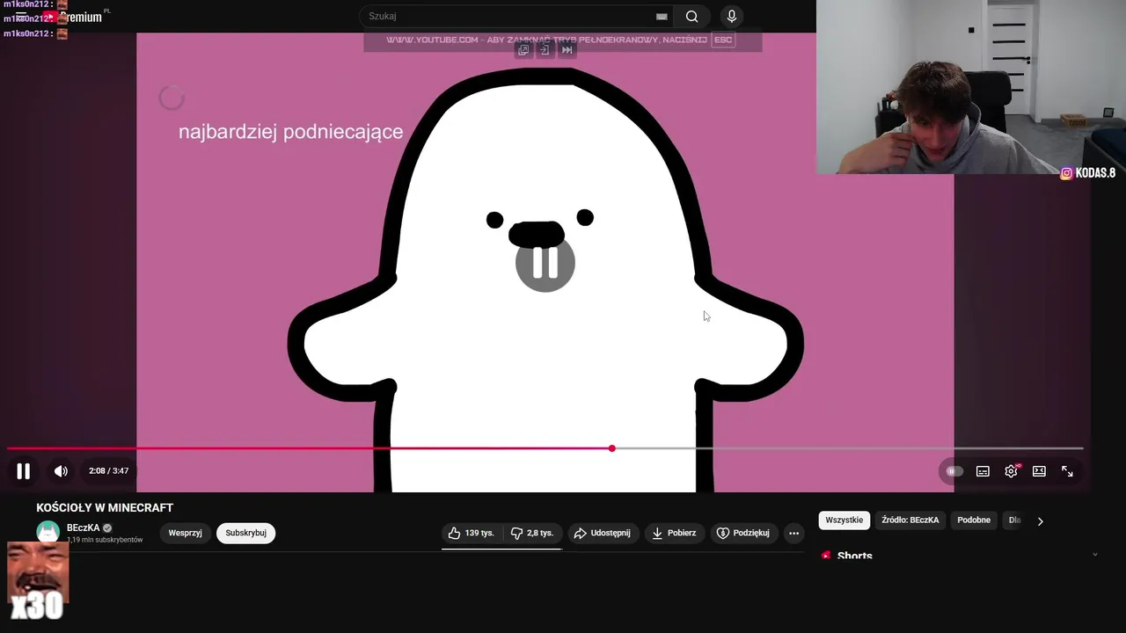Open the three-dots more actions menu
The width and height of the screenshot is (1126, 633).
pyautogui.click(x=793, y=533)
